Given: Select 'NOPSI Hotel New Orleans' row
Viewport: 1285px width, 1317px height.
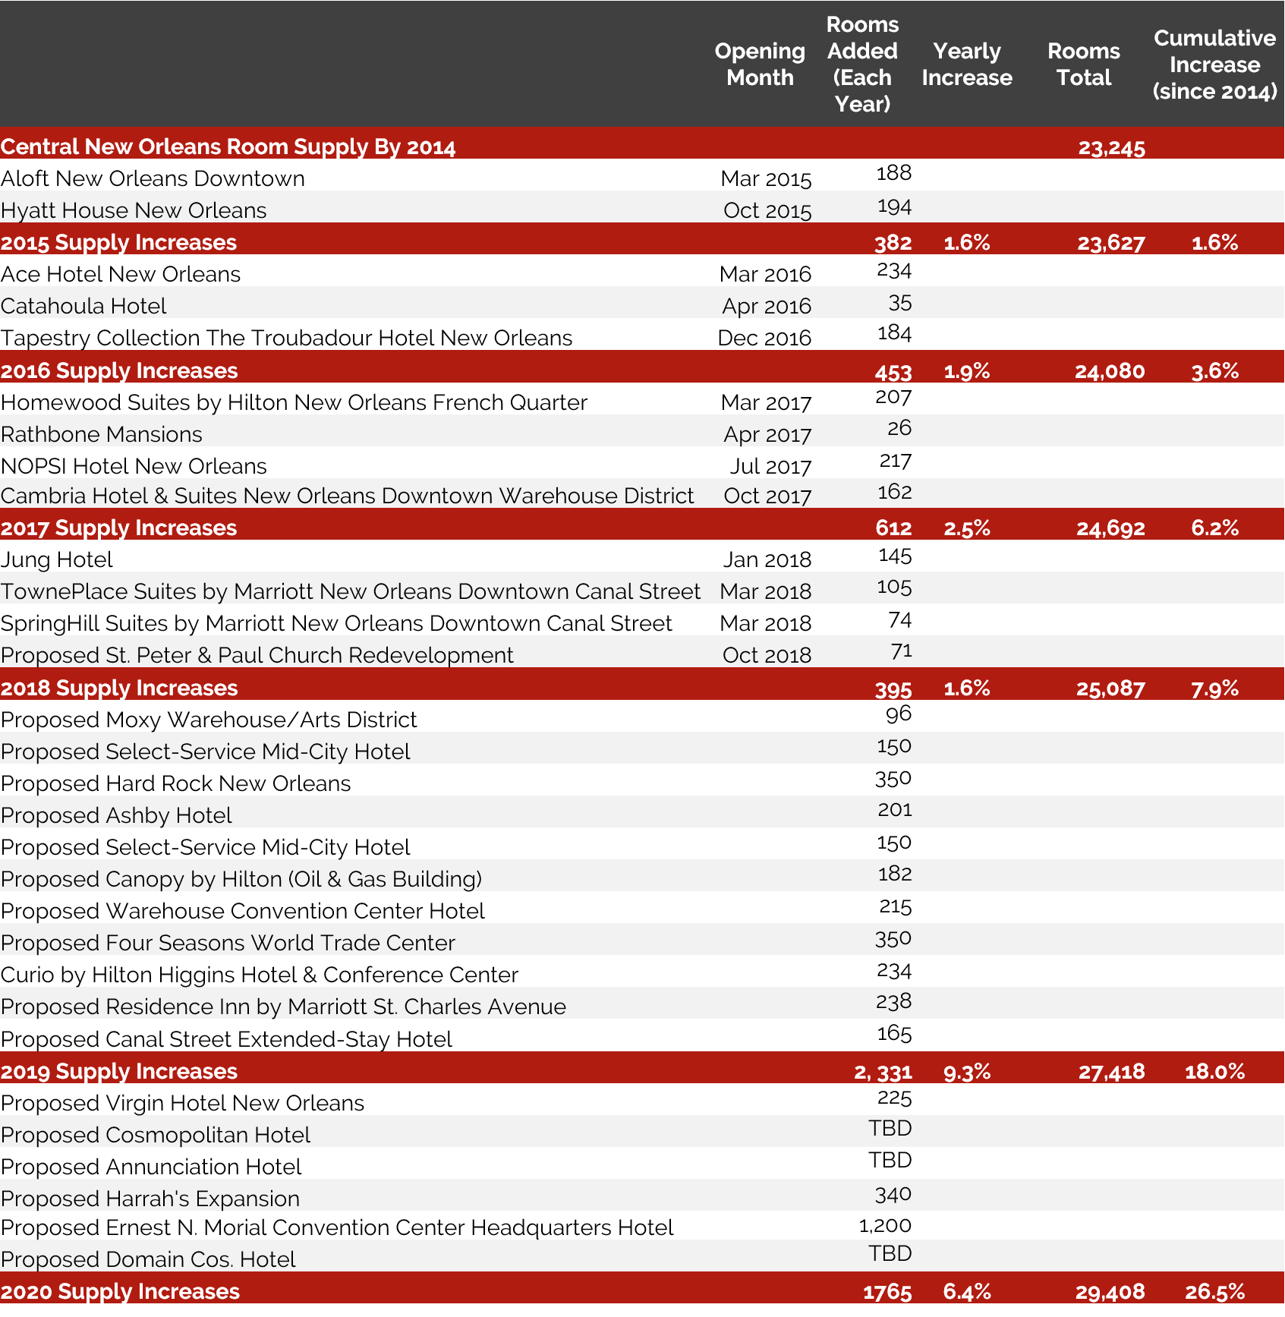Looking at the screenshot, I should coord(134,466).
